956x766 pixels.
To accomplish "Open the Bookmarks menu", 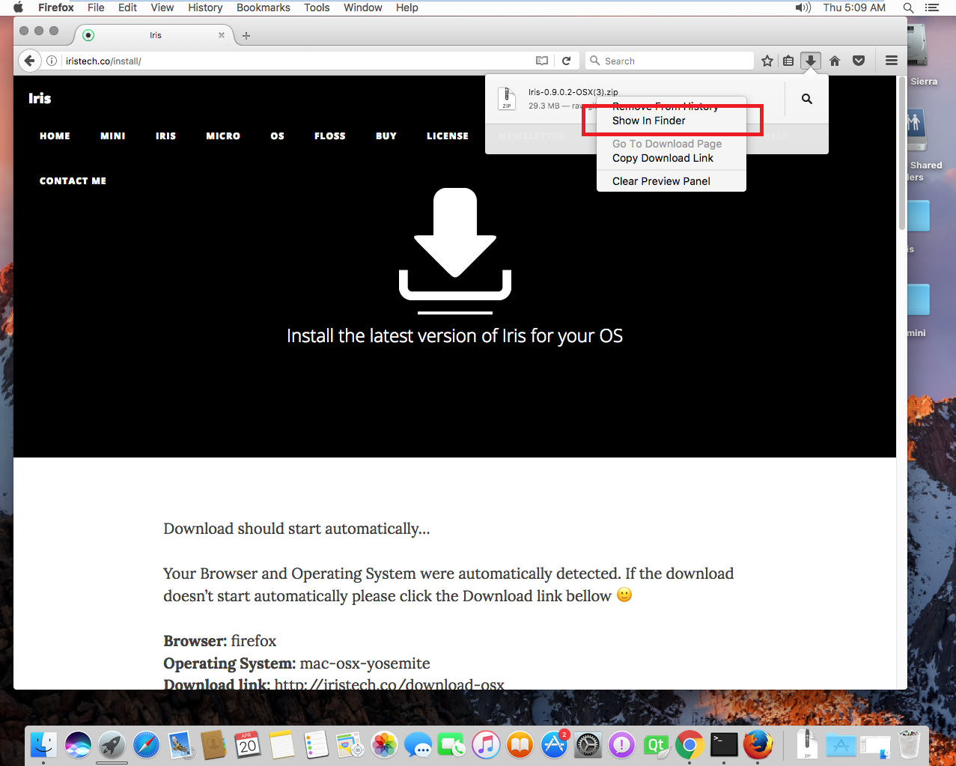I will 264,7.
